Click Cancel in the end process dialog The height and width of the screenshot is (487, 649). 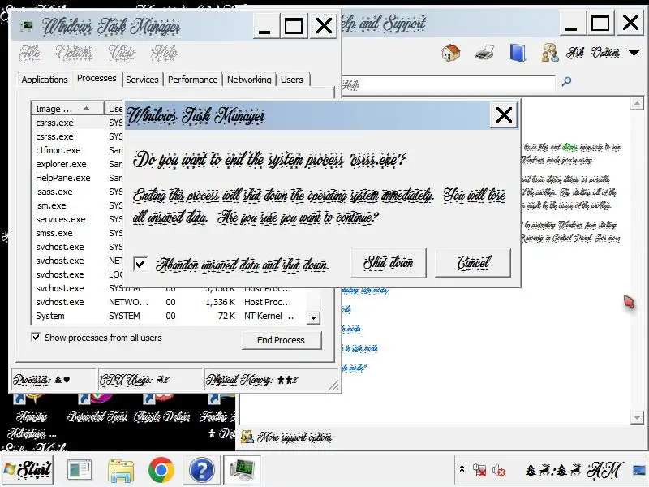[473, 263]
